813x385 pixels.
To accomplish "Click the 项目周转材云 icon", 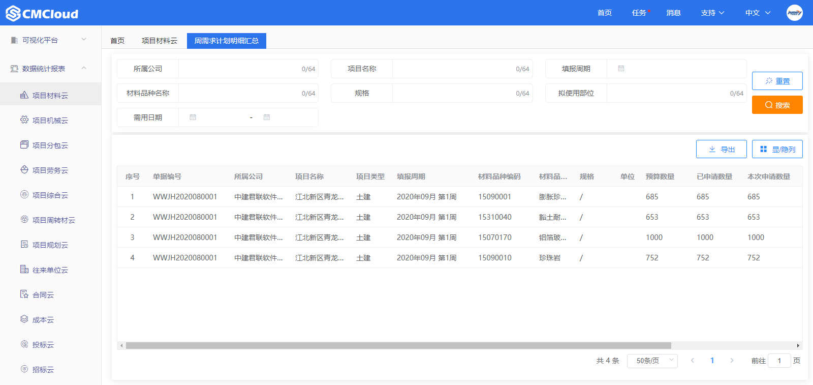I will (24, 219).
